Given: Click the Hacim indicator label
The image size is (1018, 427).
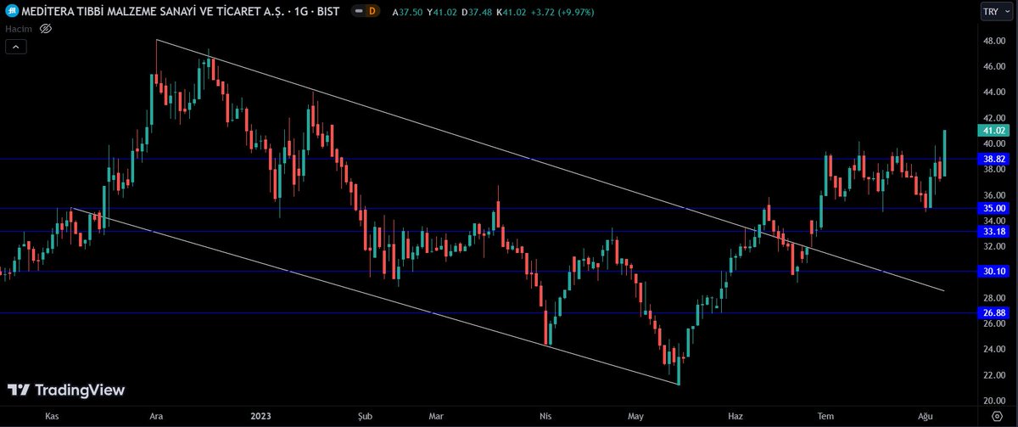Looking at the screenshot, I should coord(20,29).
